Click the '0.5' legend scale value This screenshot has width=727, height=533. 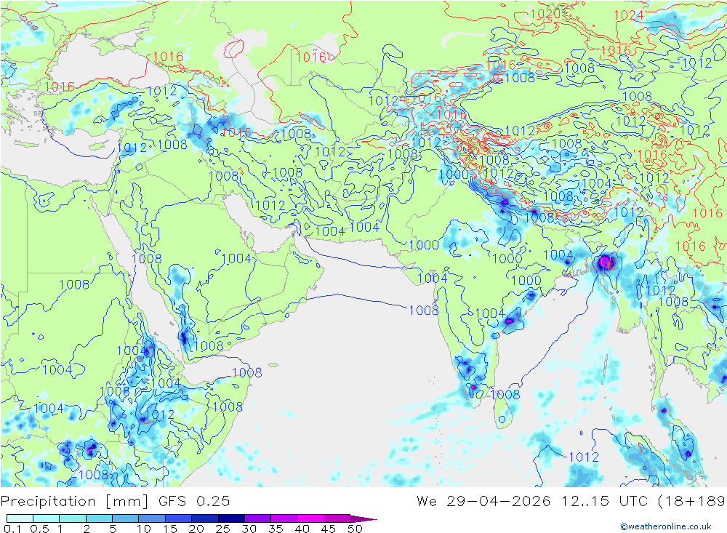tap(39, 529)
